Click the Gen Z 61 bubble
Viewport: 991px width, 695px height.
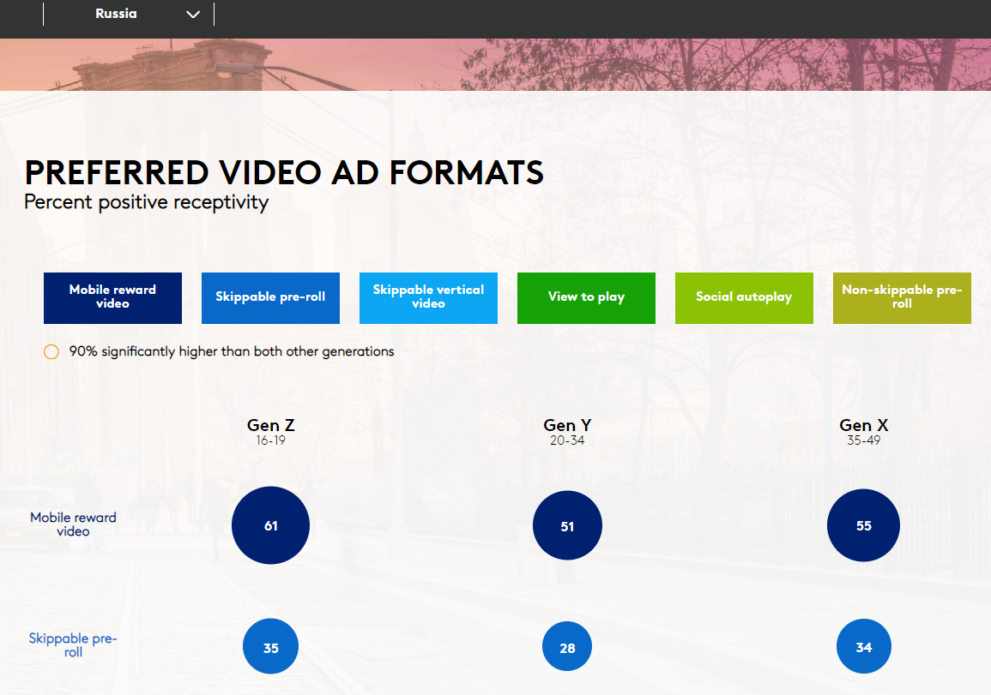[x=270, y=525]
